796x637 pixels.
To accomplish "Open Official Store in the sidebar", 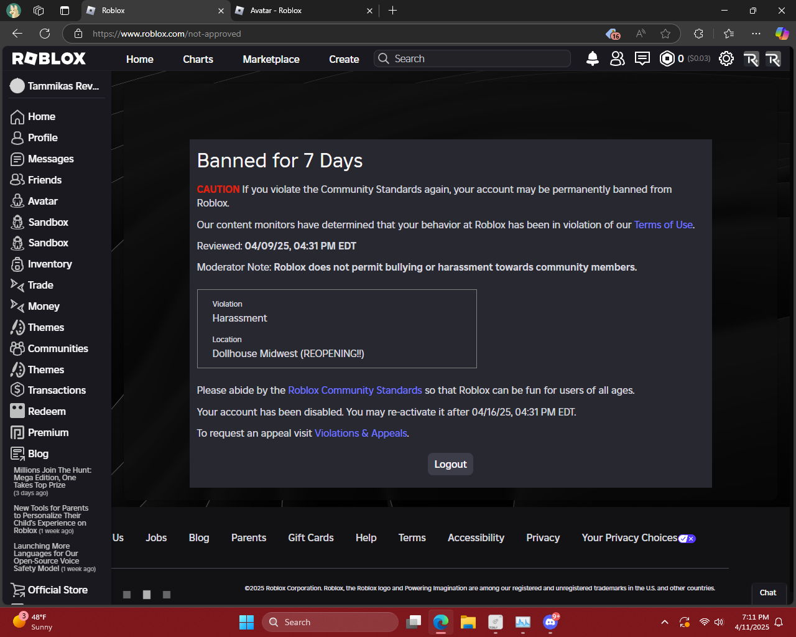I will [x=49, y=590].
